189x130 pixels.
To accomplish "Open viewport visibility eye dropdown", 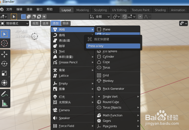I will click(x=184, y=23).
